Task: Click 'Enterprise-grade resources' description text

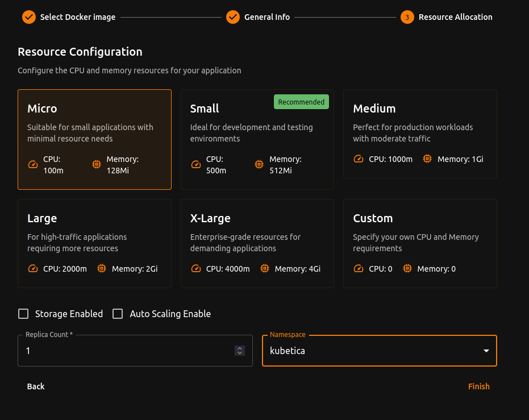Action: click(245, 243)
